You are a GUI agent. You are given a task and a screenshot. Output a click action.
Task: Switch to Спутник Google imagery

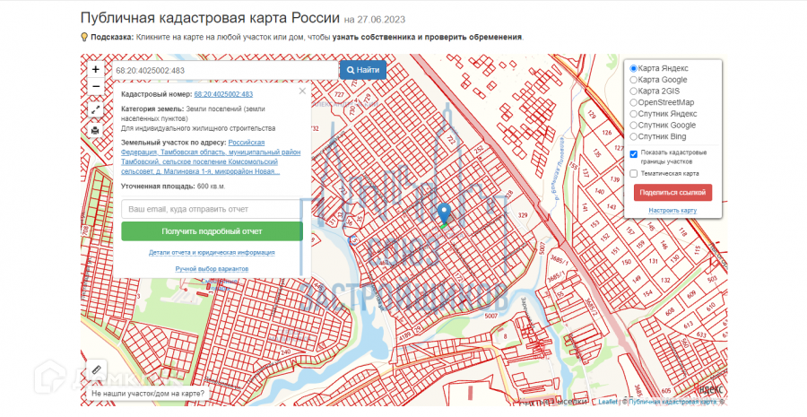pos(634,126)
